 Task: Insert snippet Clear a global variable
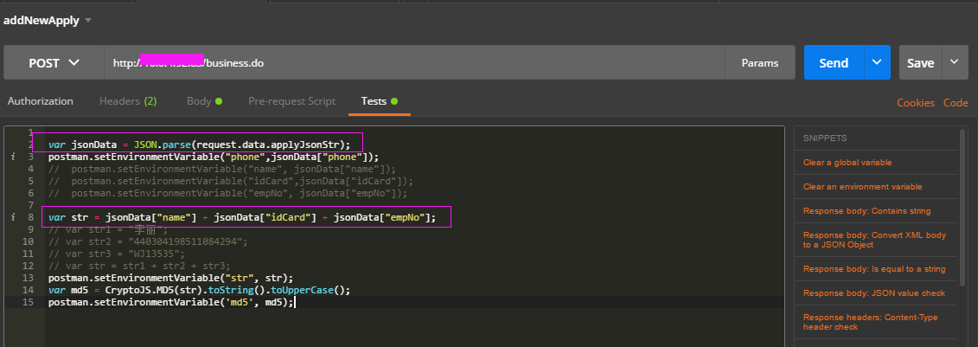coord(847,163)
